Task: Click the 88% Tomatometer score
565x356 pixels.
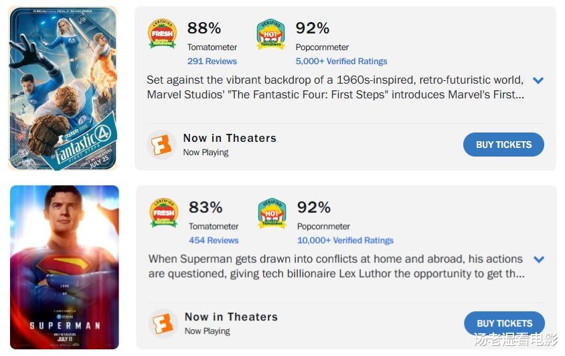Action: pos(204,28)
